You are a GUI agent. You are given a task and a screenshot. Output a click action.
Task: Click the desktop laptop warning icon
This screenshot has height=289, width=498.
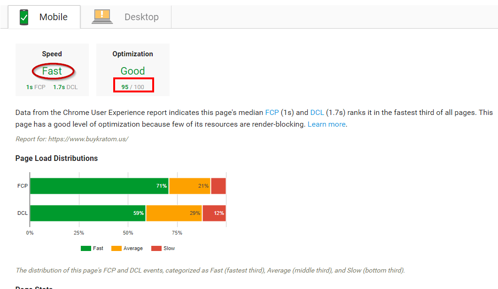[102, 17]
